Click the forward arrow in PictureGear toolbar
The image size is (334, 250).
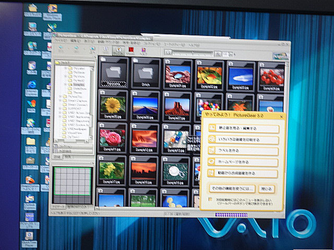(x=77, y=51)
